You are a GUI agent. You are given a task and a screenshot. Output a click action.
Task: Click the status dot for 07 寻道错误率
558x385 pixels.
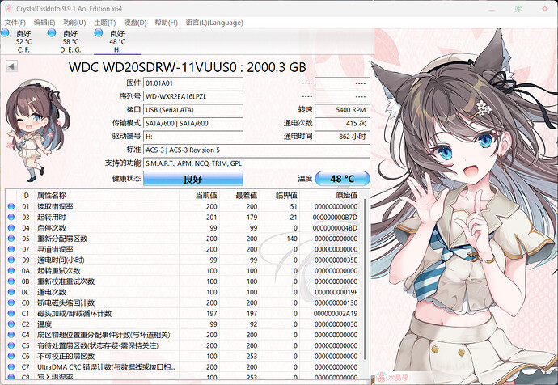coord(11,249)
